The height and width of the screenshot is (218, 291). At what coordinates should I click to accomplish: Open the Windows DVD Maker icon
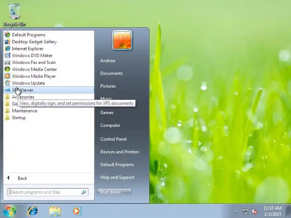coord(7,56)
